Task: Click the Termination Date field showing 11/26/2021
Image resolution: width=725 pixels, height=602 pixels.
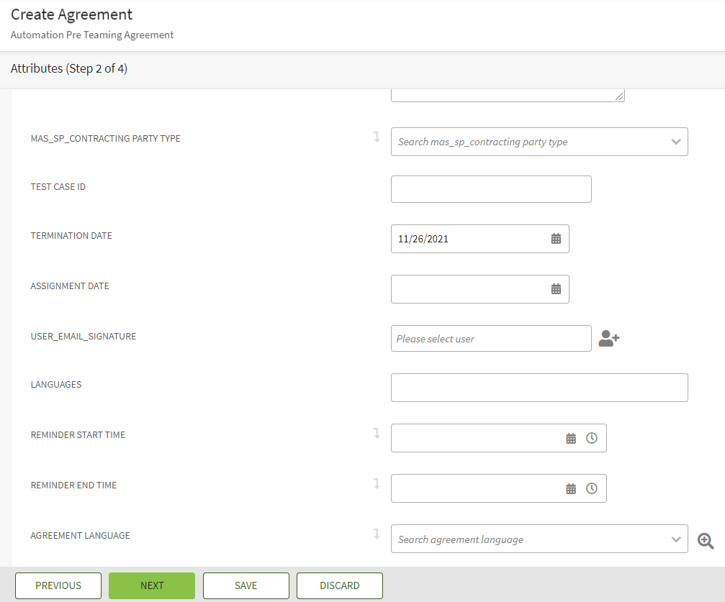Action: click(x=468, y=239)
